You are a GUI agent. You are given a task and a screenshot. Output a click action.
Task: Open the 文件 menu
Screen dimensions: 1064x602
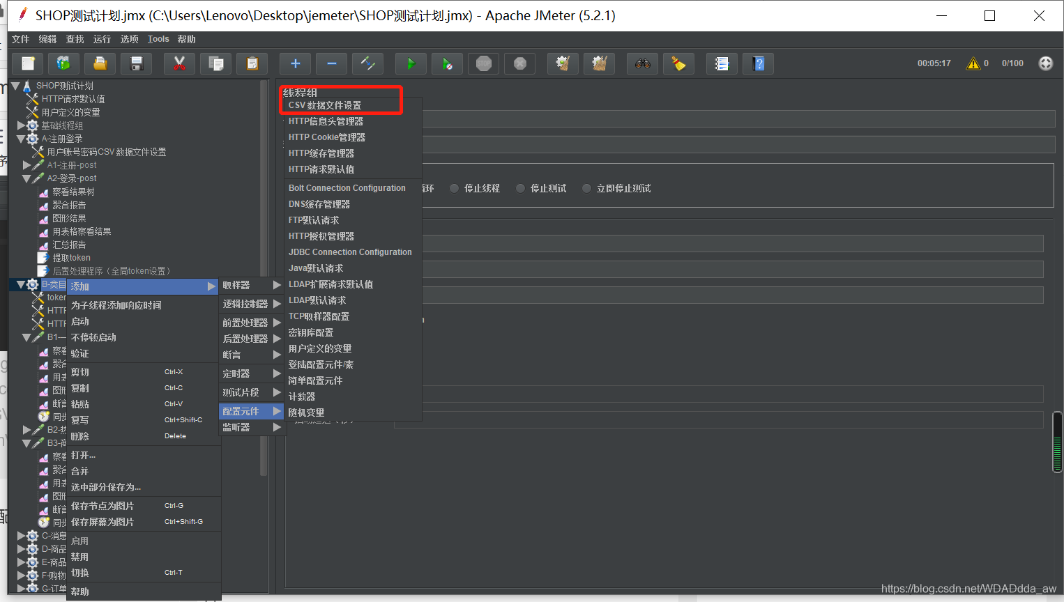tap(21, 39)
